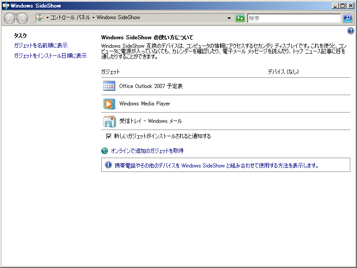The height and width of the screenshot is (268, 357).
Task: Open the 携帯電話やその他のデバイス usage info link
Action: 216,165
